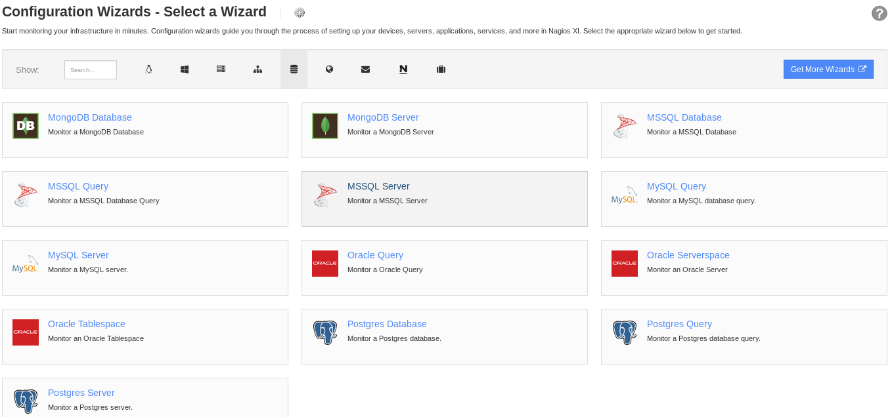The height and width of the screenshot is (417, 892).
Task: Click the 'Monitor a MSSQL Database Query' description
Action: tap(104, 201)
